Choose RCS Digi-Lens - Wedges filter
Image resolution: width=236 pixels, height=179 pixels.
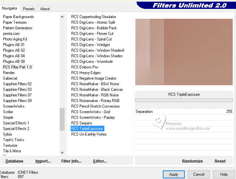[x=91, y=45]
